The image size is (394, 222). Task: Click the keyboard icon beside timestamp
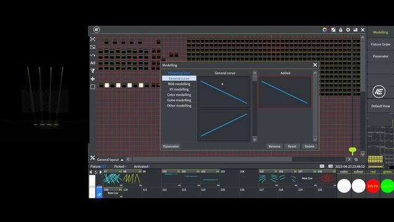point(322,166)
